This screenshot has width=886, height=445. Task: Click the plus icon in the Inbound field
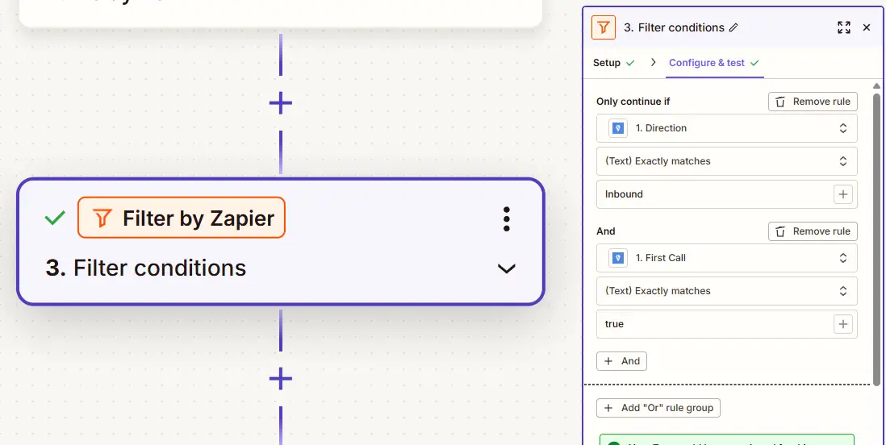tap(843, 194)
